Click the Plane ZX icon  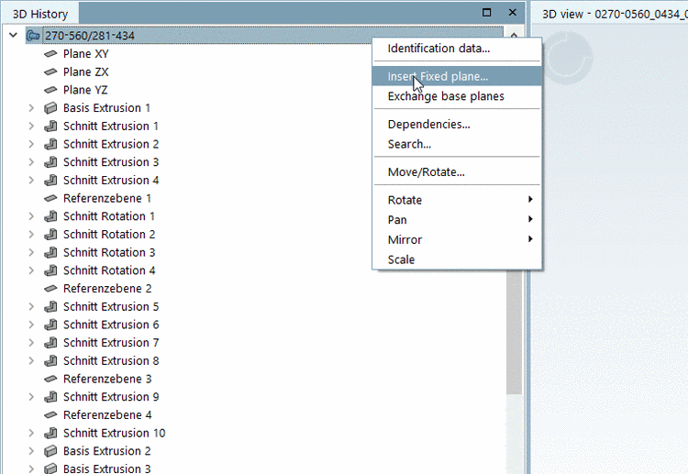click(x=50, y=72)
